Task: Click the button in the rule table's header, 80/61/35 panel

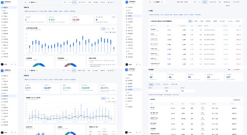Action: pos(237,100)
